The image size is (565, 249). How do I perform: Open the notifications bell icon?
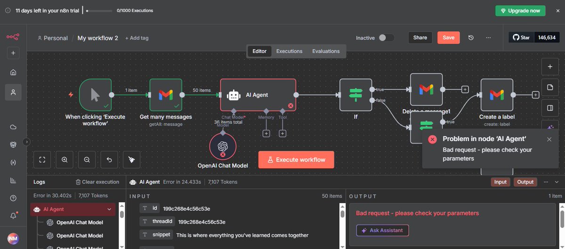coord(13,216)
